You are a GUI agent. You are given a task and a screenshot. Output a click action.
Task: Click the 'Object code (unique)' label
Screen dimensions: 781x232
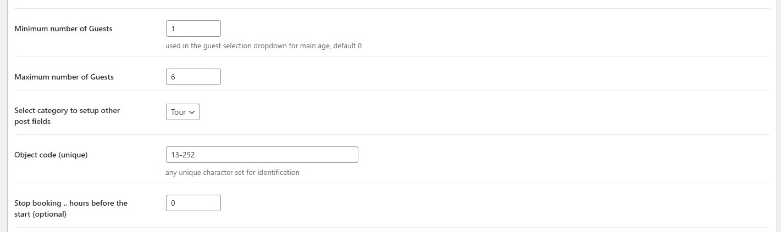pos(51,155)
